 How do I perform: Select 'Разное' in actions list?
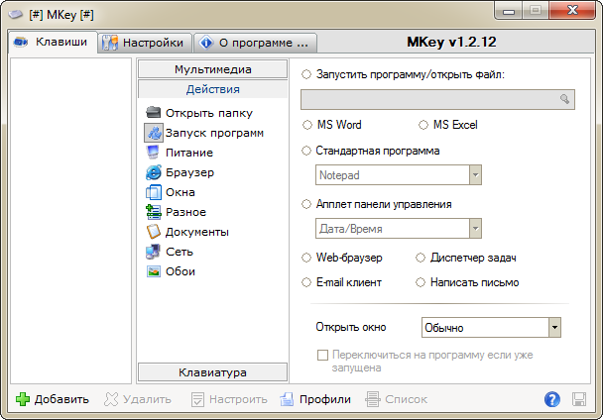tap(185, 212)
